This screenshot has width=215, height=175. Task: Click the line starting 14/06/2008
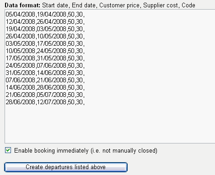[x=45, y=87]
